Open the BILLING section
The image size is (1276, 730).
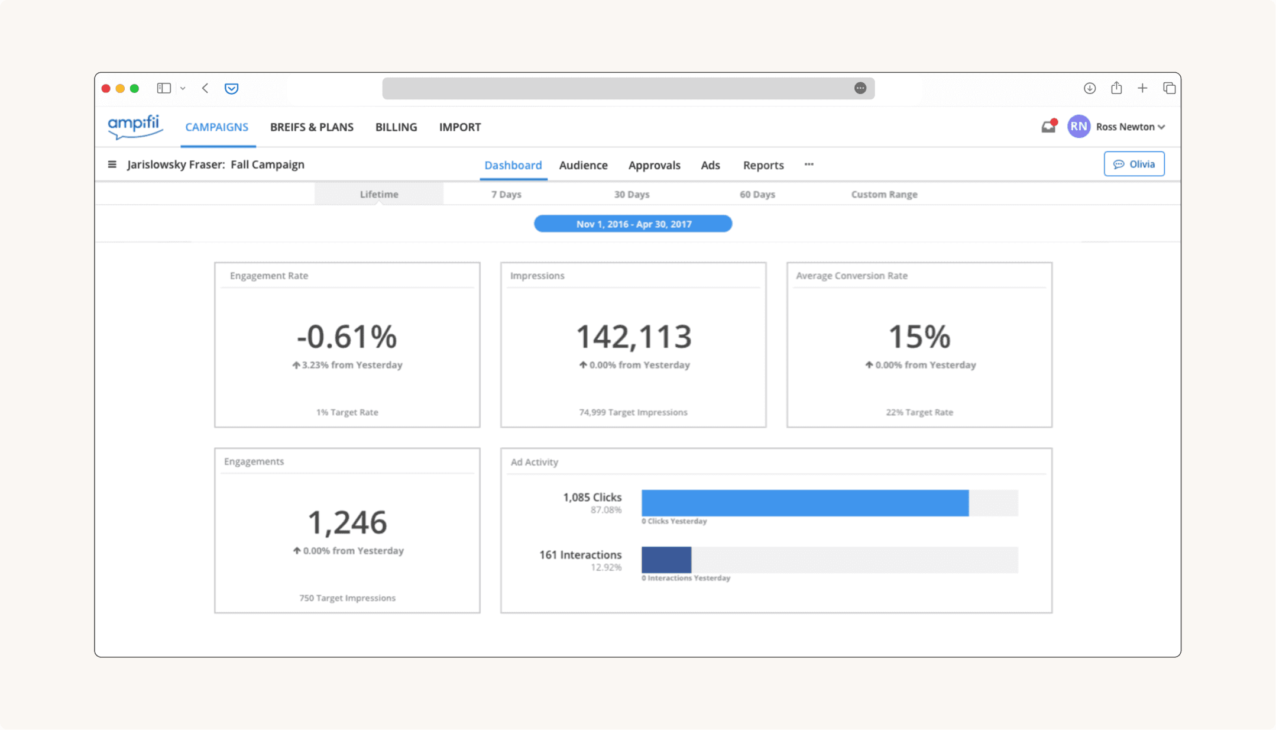coord(396,127)
